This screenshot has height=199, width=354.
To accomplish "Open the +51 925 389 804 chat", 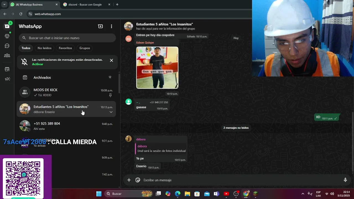I will (x=66, y=126).
